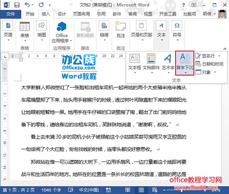Switch to the 审阅 (Review) tab

click(x=132, y=14)
